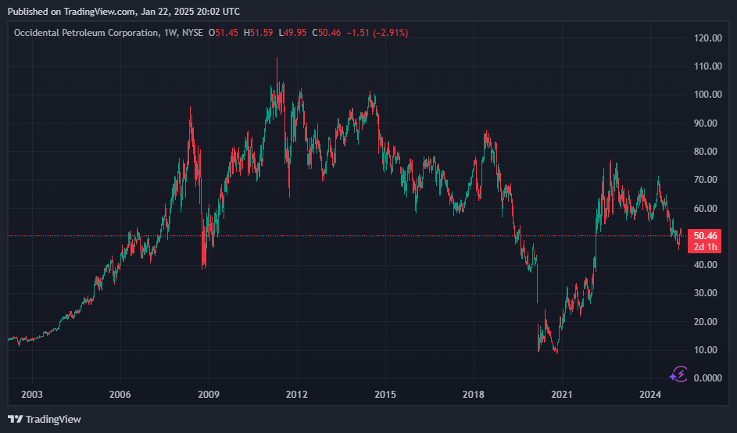737x433 pixels.
Task: Click the 2003 time axis label
Action: 32,394
